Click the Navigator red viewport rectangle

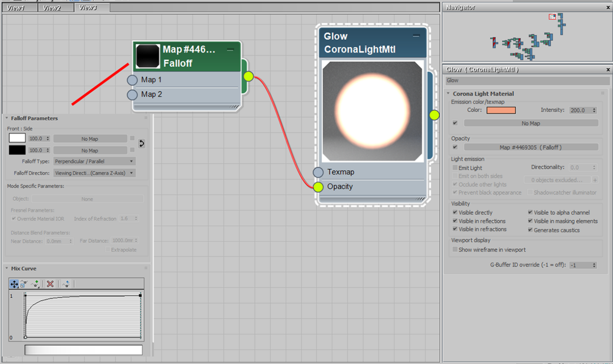(553, 17)
